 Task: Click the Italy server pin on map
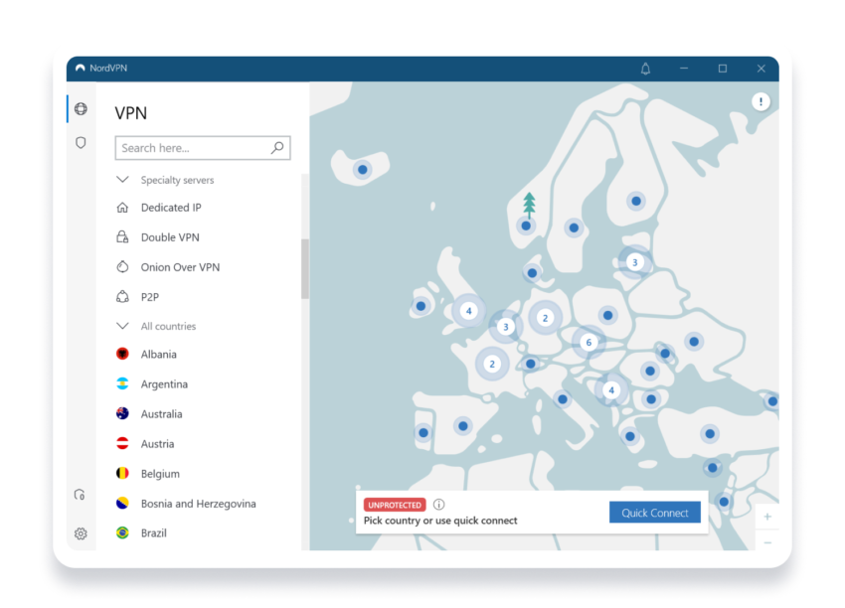[563, 399]
